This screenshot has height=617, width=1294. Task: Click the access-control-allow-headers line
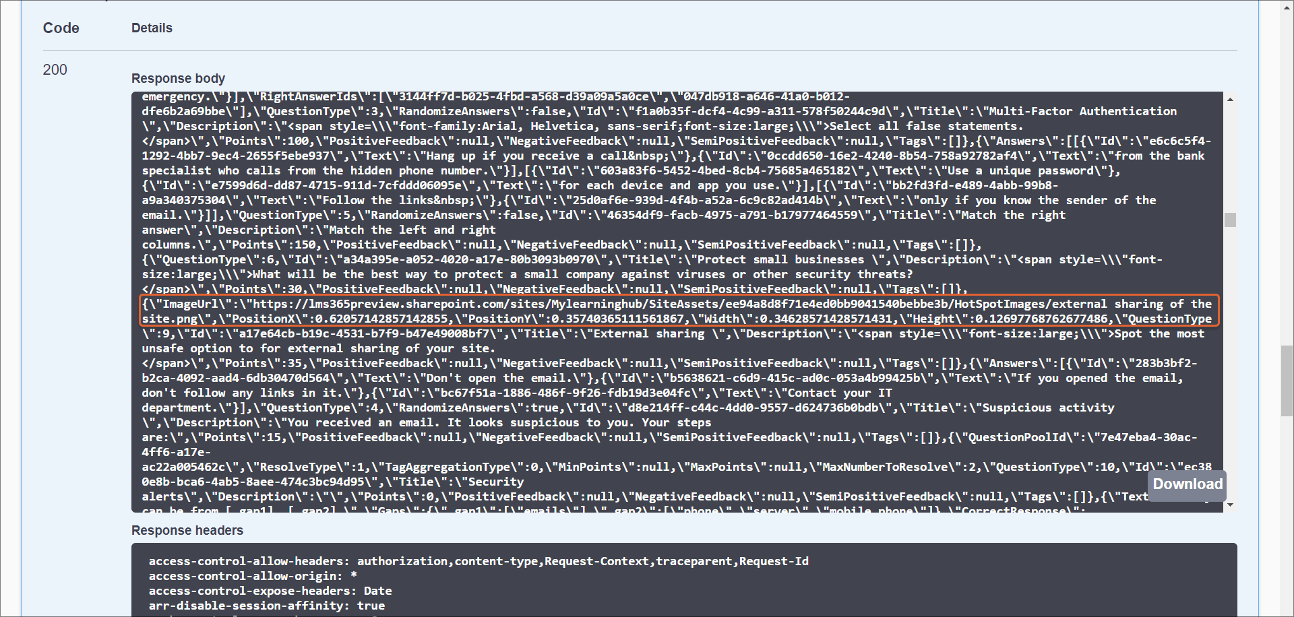coord(478,561)
